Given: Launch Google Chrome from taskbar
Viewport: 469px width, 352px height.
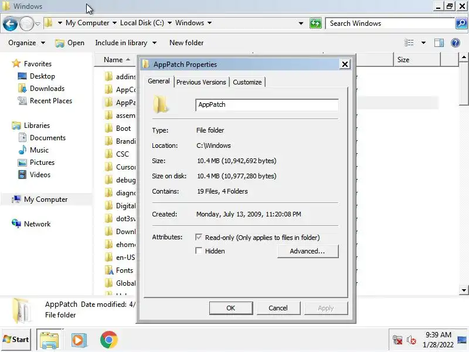Looking at the screenshot, I should pyautogui.click(x=109, y=340).
